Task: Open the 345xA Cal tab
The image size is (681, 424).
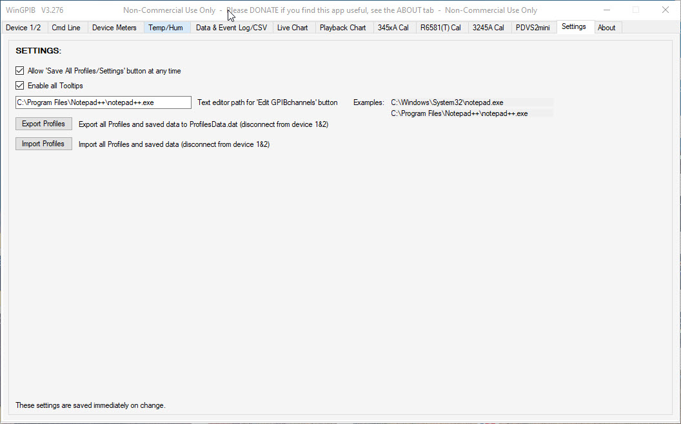Action: (x=393, y=28)
